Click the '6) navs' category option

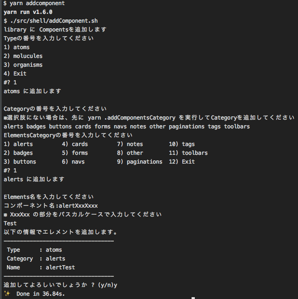73,162
